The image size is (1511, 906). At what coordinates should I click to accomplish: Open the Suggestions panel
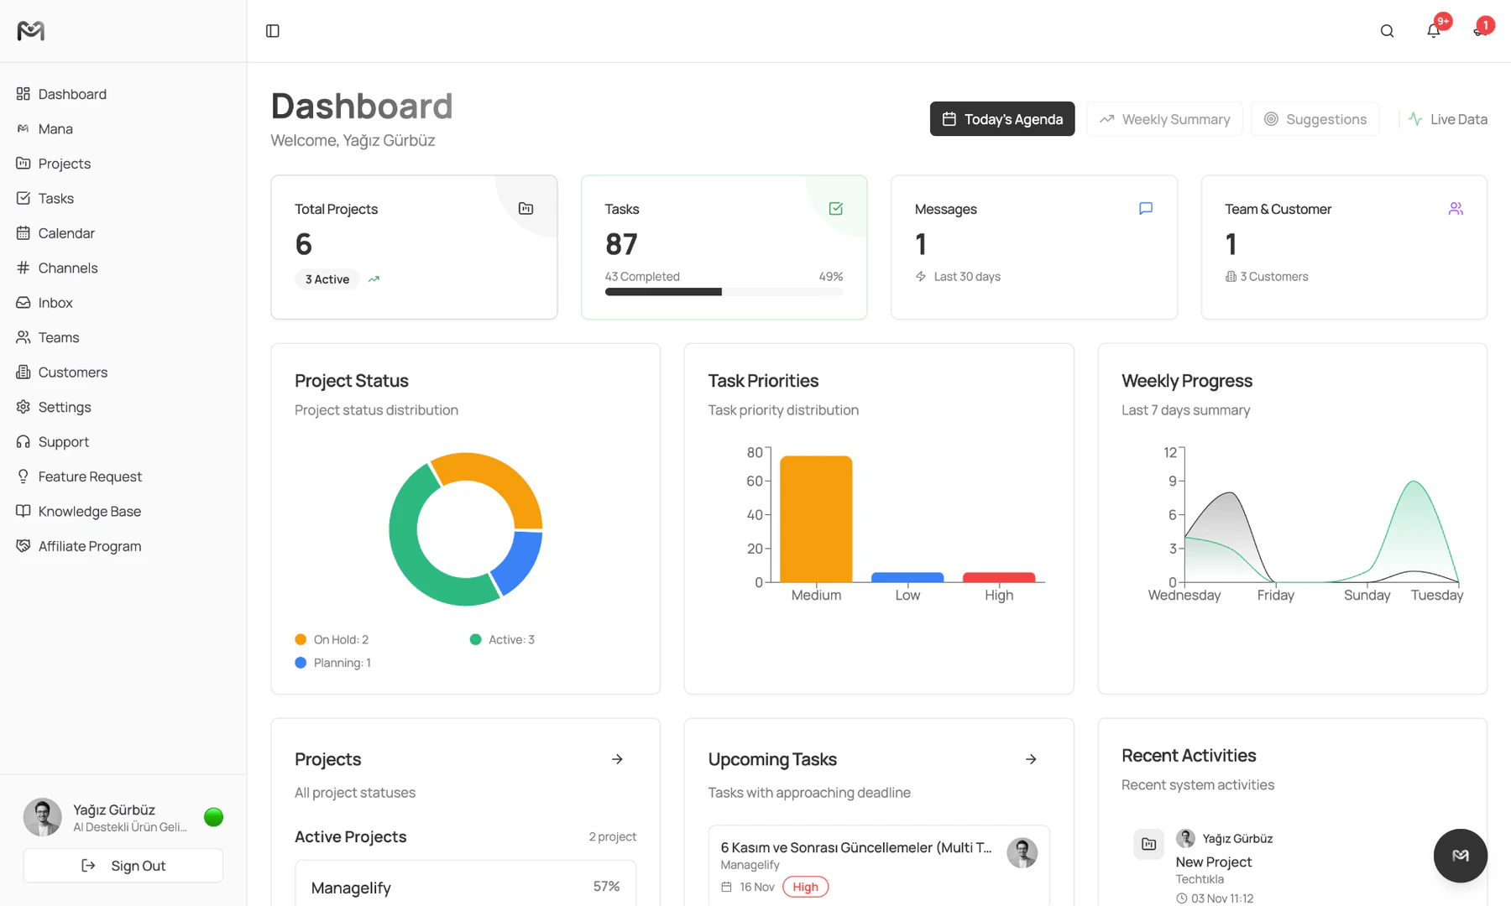(x=1315, y=118)
